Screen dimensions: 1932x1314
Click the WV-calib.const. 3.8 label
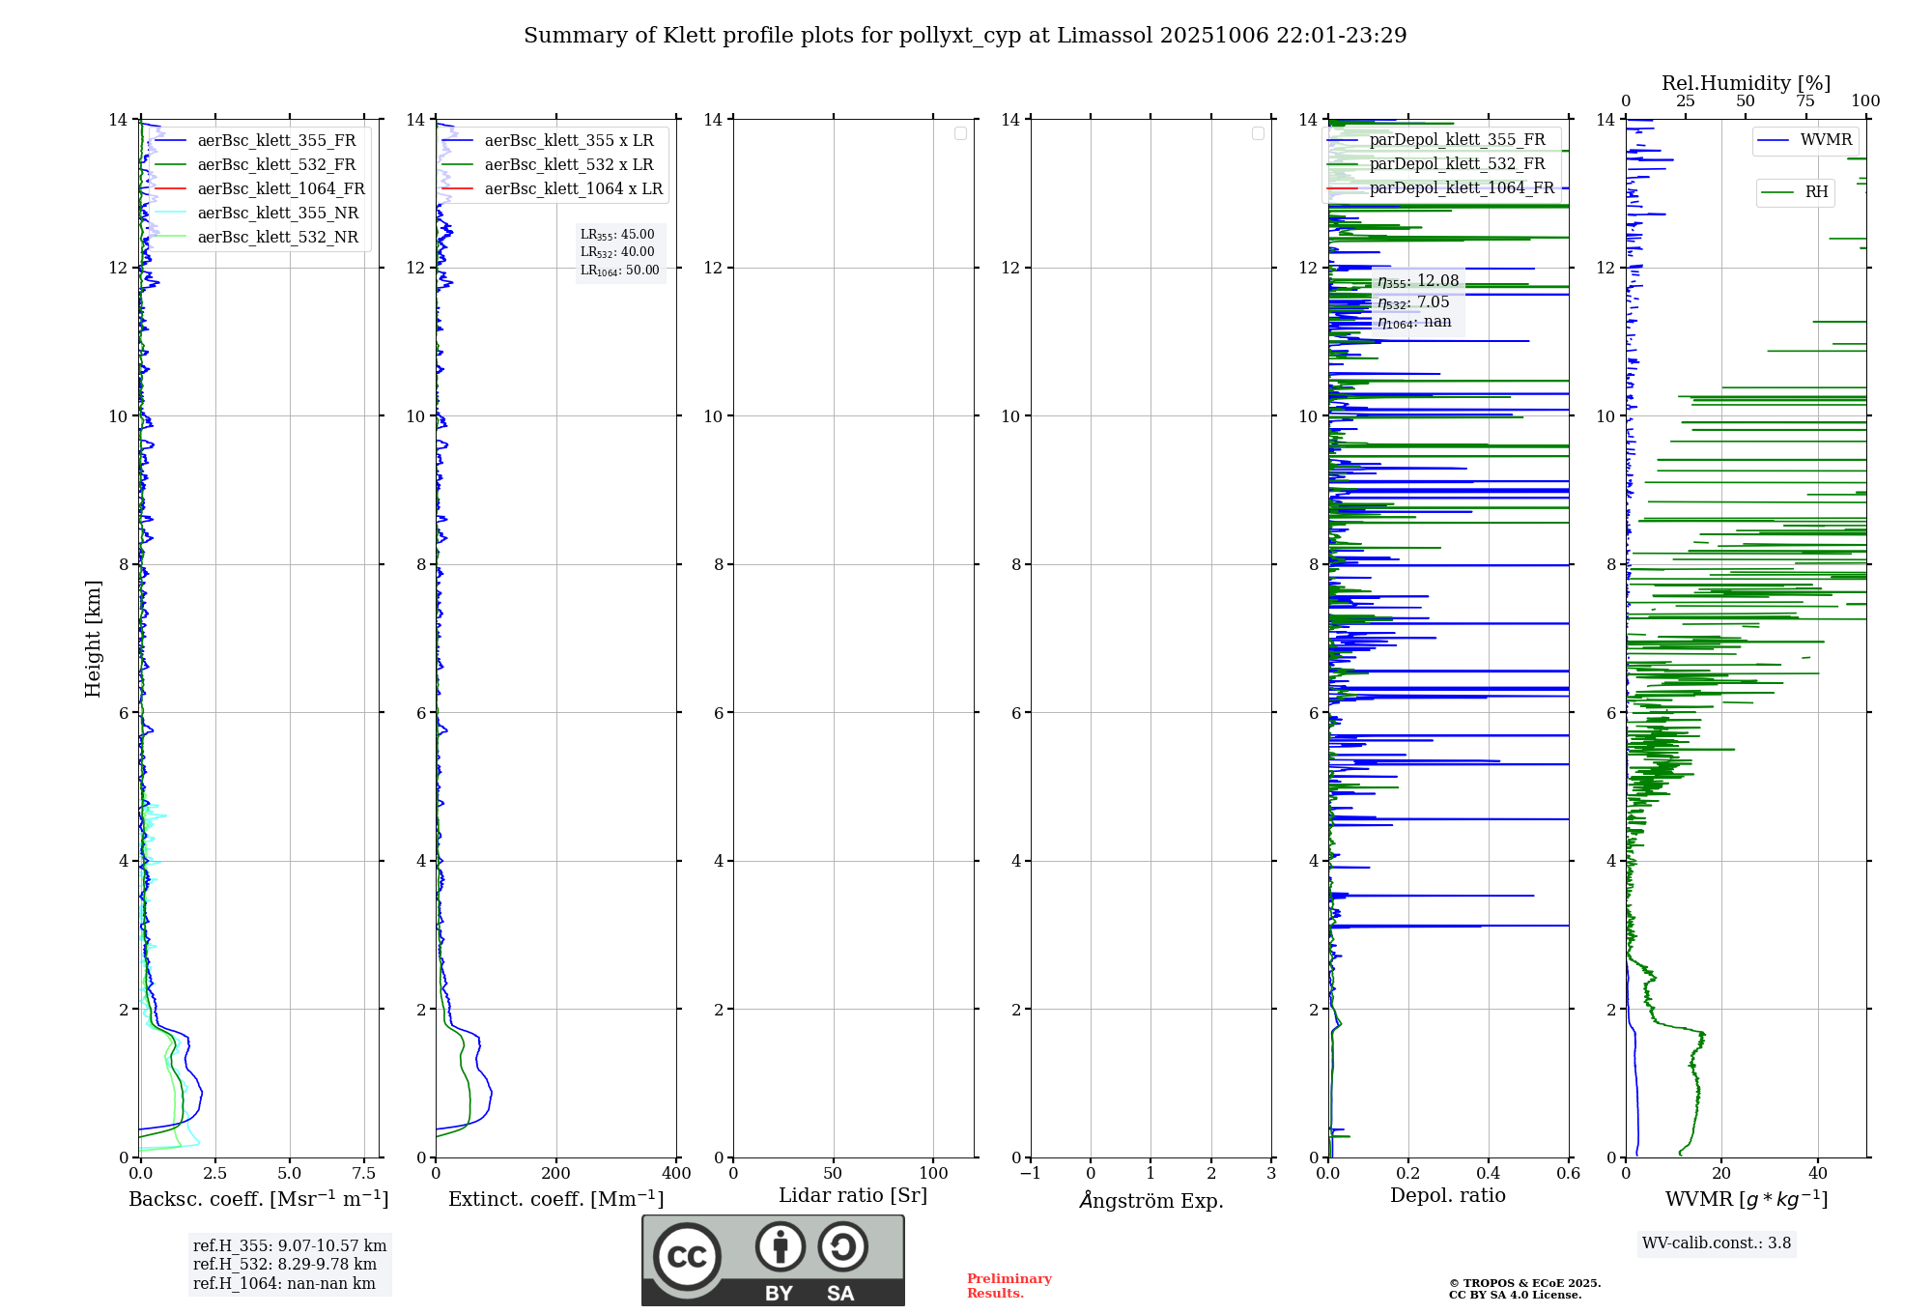pos(1716,1243)
